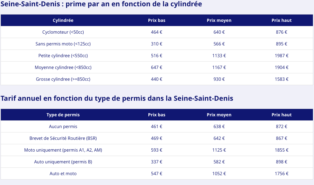Click the 1987 € high price value
Screen dimensions: 314x185
[281, 56]
